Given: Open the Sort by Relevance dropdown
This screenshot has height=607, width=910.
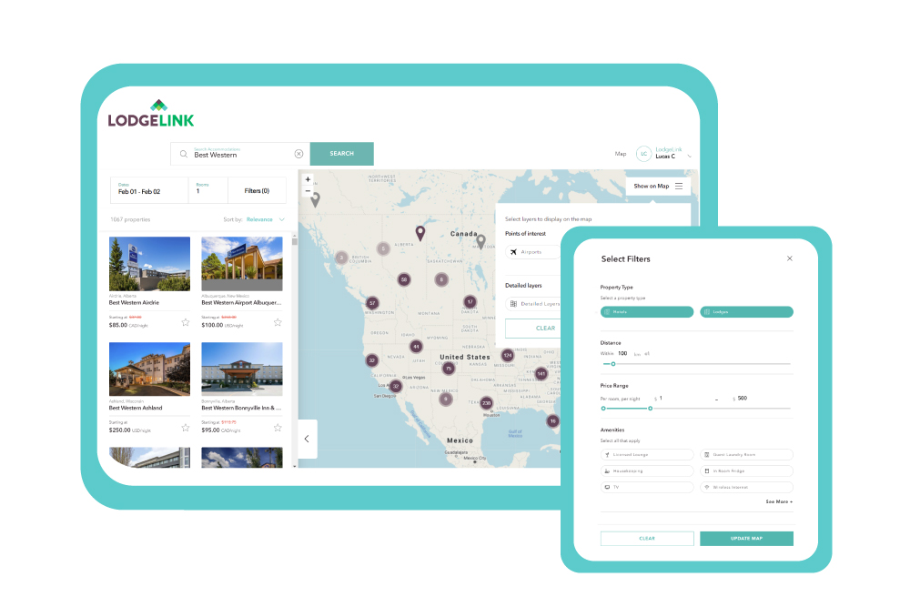Looking at the screenshot, I should [x=265, y=218].
